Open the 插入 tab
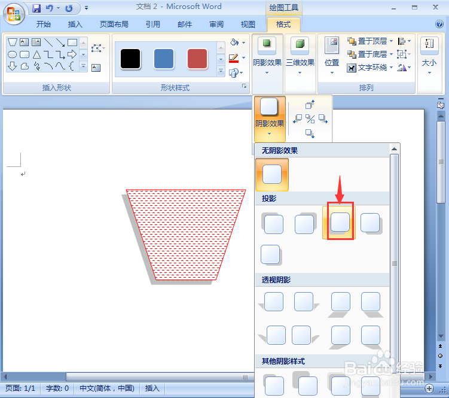Viewport: 449px width, 398px height. tap(75, 25)
